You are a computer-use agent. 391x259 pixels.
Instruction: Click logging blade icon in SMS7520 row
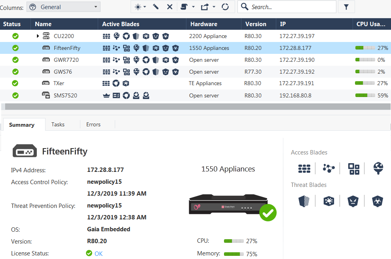point(116,95)
